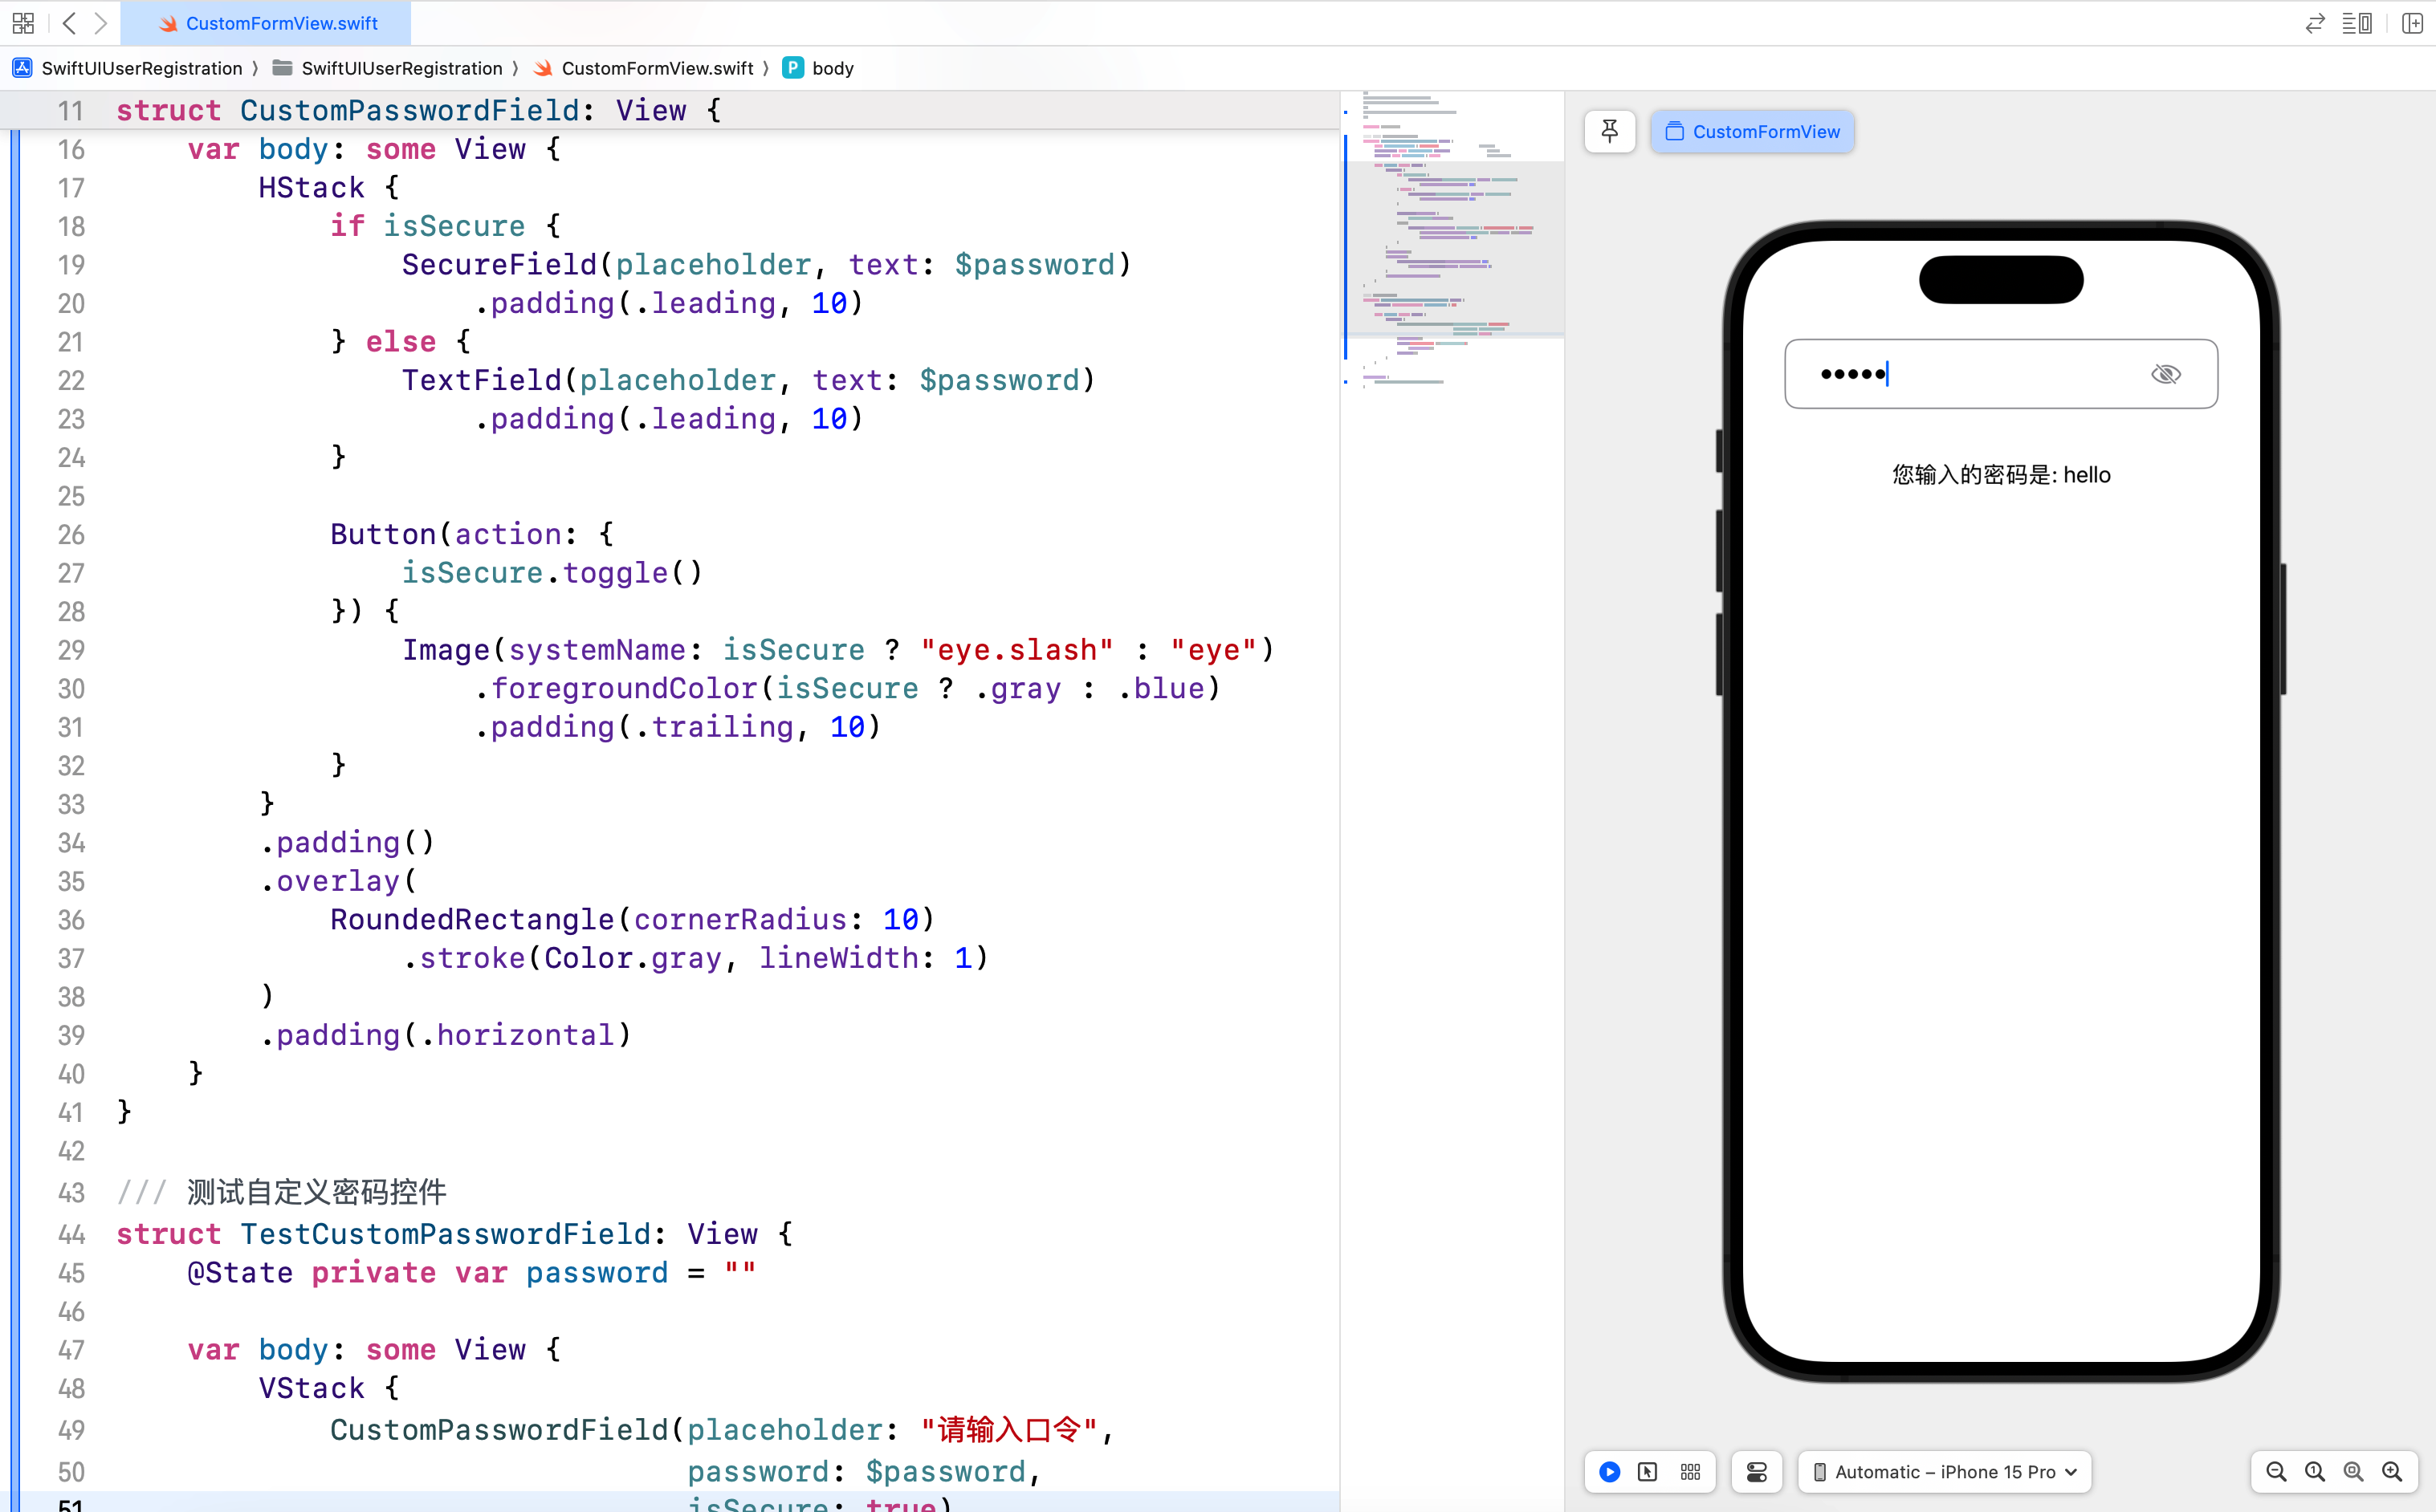Start the live preview play button
Screen dimensions: 2436x1512
1610,1472
